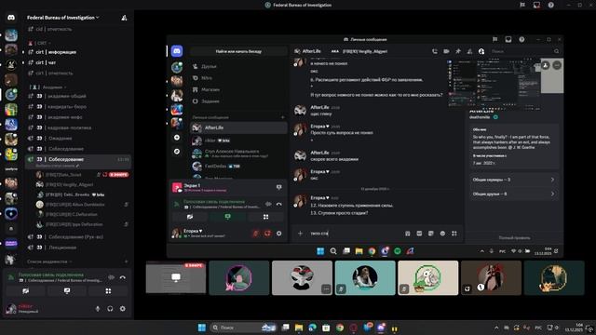Open voice user Albus Dumbledor in channel list
596x335 pixels.
[74, 205]
